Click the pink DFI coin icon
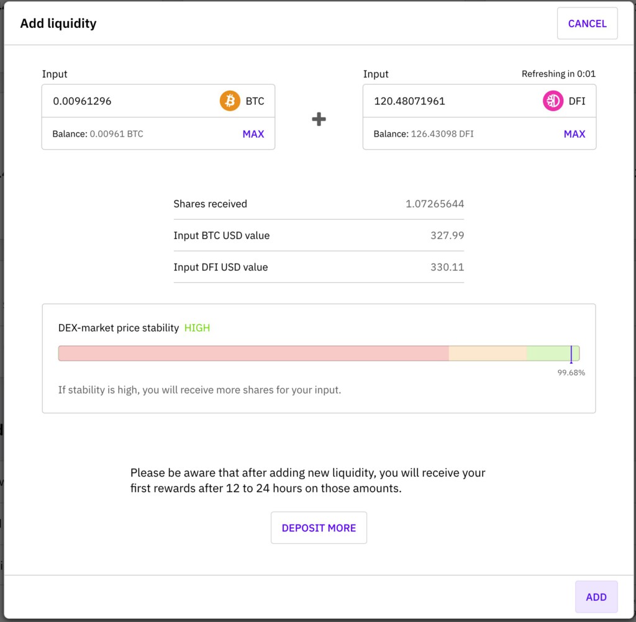Screen dimensions: 636x622 click(x=553, y=101)
